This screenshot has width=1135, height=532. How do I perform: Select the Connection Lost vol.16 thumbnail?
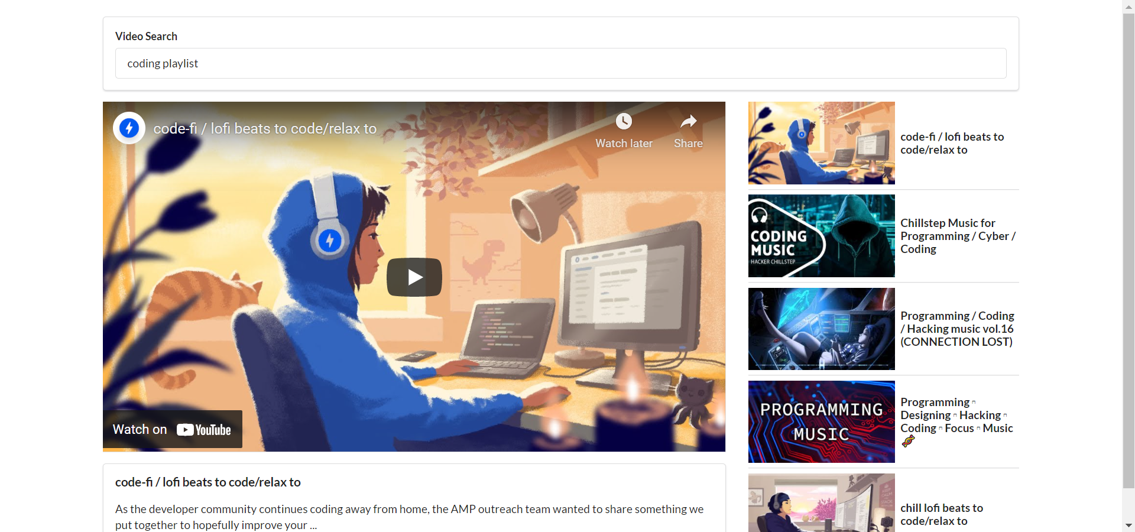tap(821, 329)
